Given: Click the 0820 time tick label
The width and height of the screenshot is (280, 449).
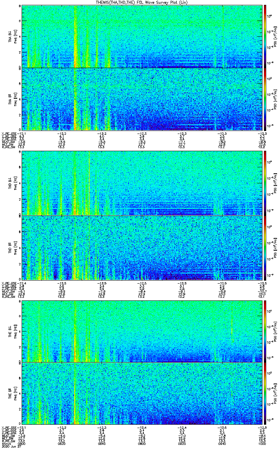Looking at the screenshot, I should 62,443.
